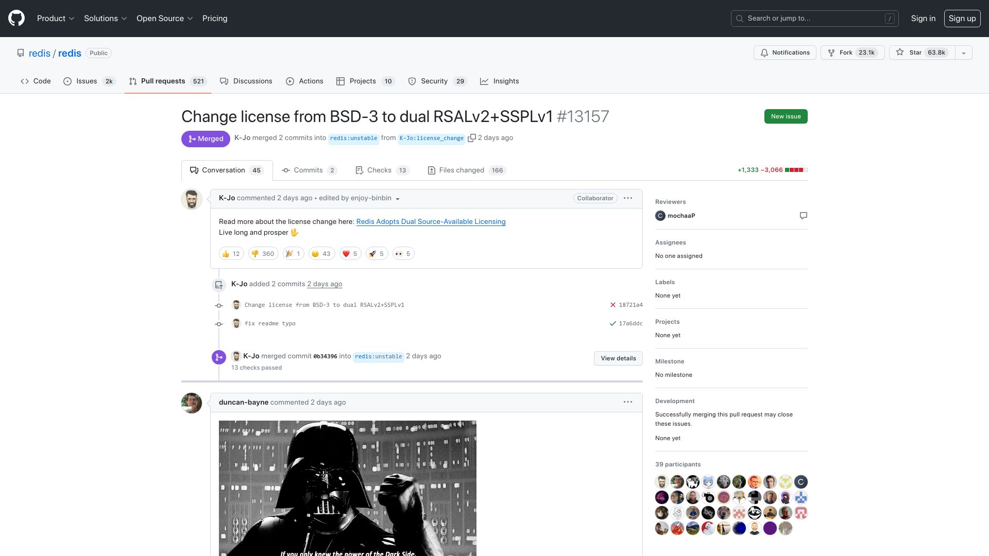The height and width of the screenshot is (556, 989).
Task: Click the search magnifier icon in the header
Action: point(740,19)
